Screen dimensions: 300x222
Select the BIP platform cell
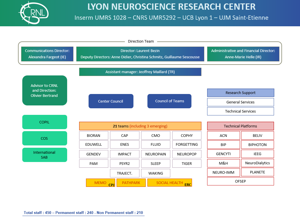click(223, 145)
